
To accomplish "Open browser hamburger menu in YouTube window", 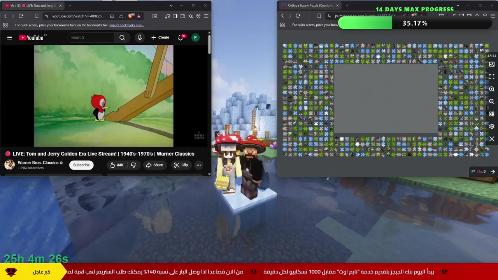I will click(206, 16).
